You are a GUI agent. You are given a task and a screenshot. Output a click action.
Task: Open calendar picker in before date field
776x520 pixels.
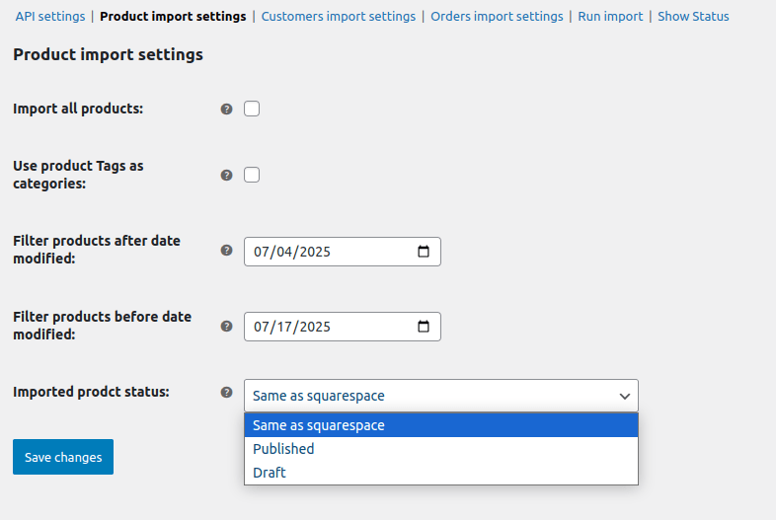click(x=424, y=327)
